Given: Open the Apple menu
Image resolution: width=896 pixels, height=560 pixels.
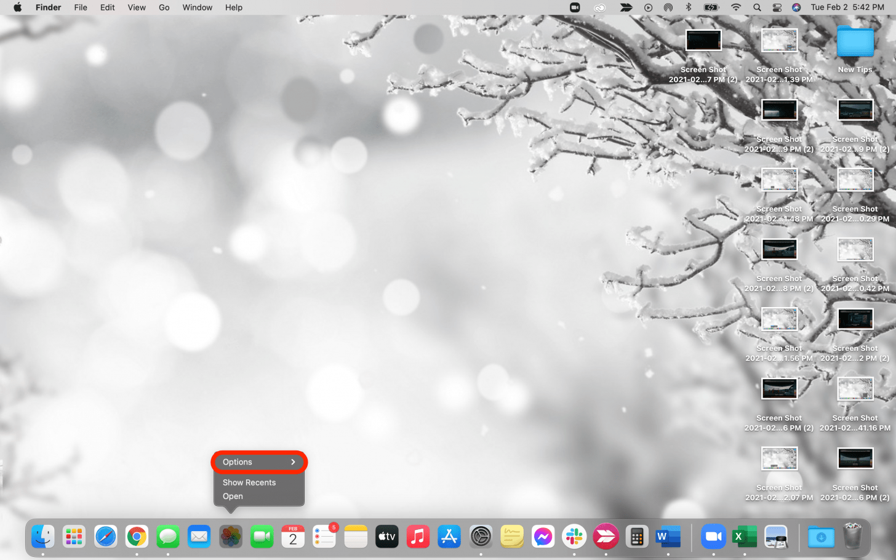Looking at the screenshot, I should [17, 7].
